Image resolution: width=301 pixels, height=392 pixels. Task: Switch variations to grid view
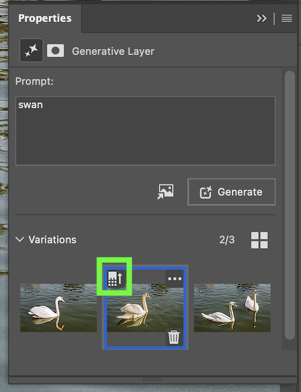coord(259,240)
